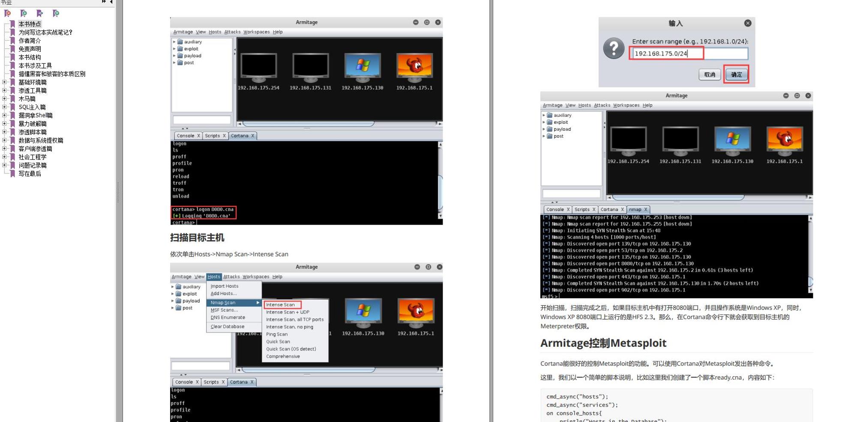Image resolution: width=857 pixels, height=422 pixels.
Task: Expand the 渗透工具篇 bookmark
Action: coord(4,90)
